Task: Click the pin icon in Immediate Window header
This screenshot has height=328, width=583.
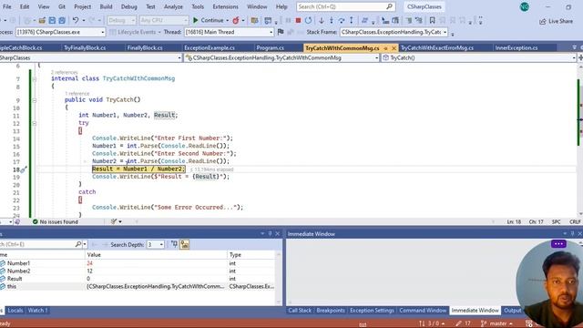Action: point(573,233)
